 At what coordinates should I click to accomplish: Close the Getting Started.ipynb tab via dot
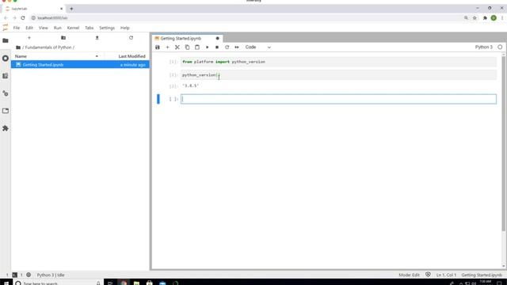[217, 38]
